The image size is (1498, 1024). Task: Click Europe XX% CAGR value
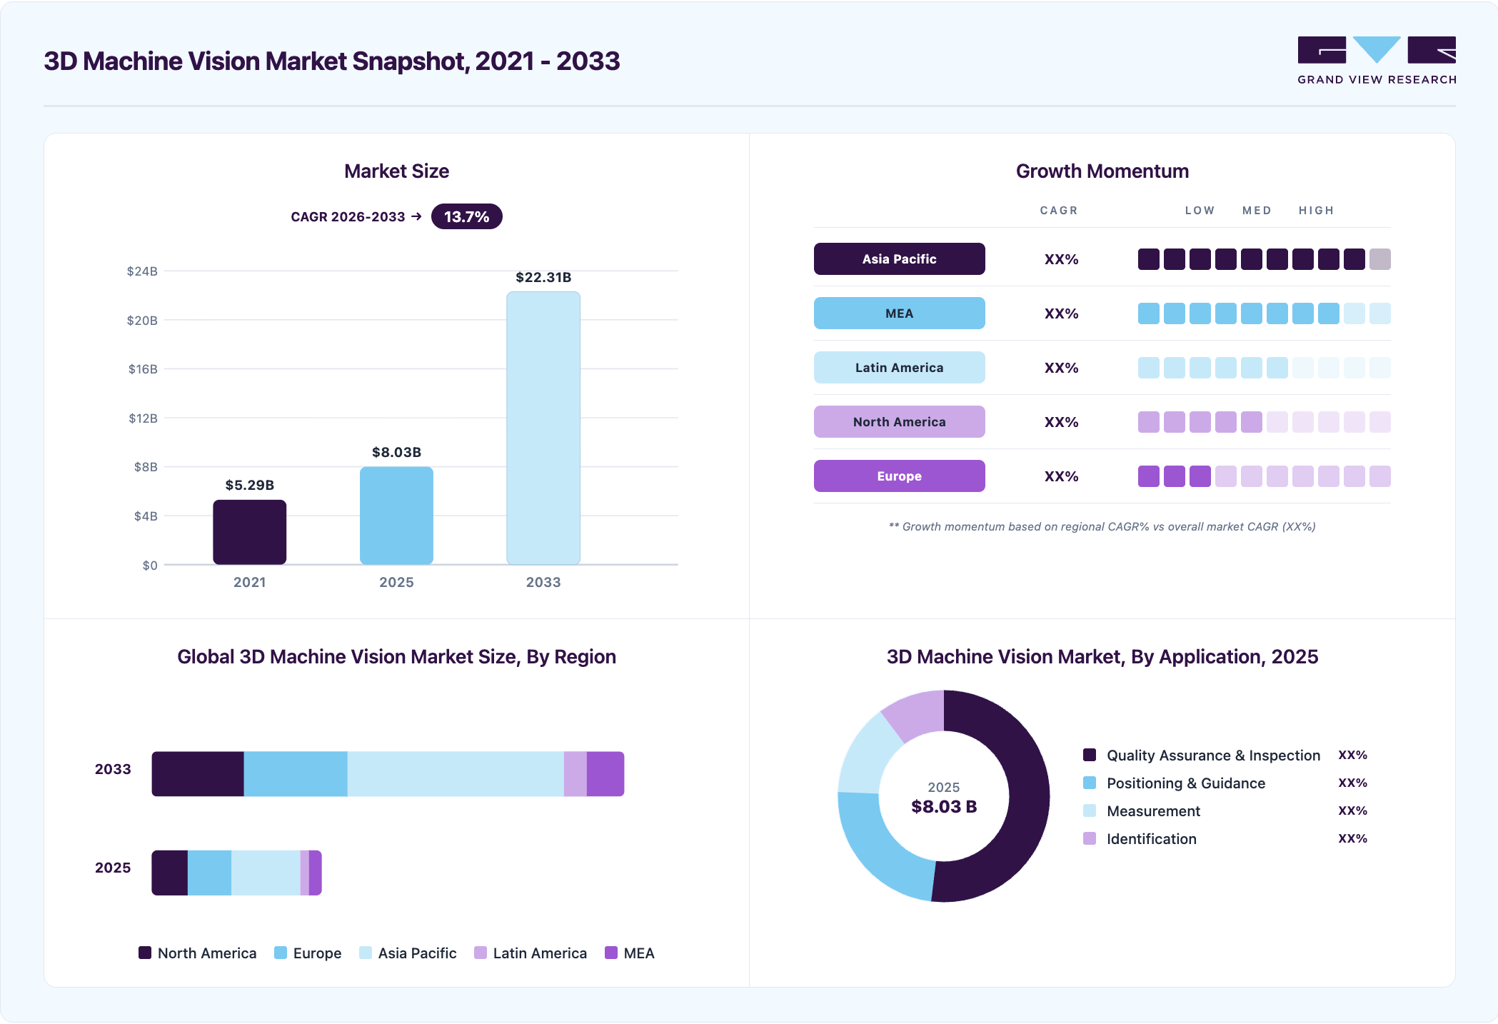click(1061, 476)
